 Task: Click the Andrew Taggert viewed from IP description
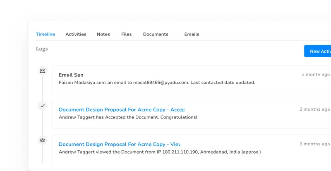(160, 152)
